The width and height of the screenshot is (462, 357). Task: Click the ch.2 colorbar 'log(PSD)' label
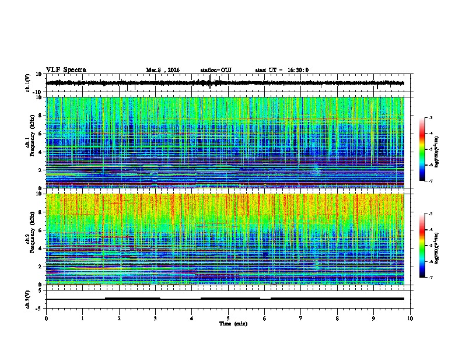point(437,248)
